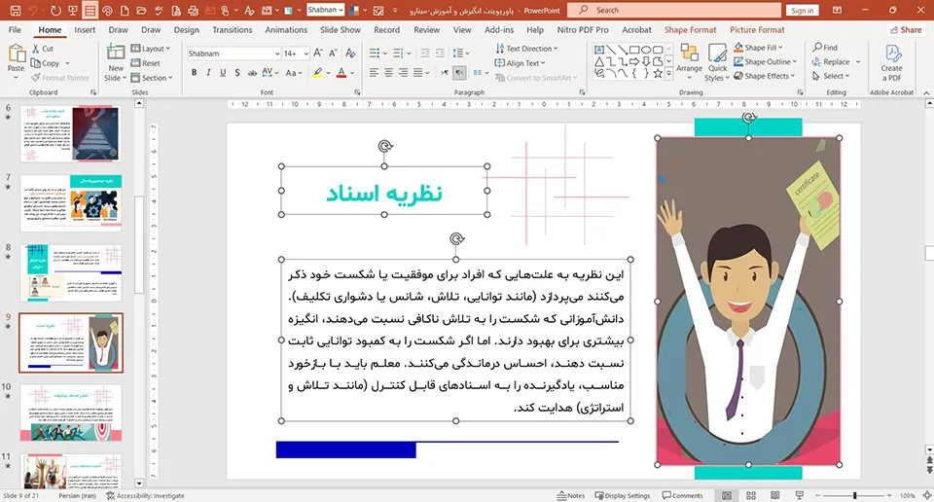The width and height of the screenshot is (934, 502).
Task: Apply the red font color swatch
Action: 341,73
